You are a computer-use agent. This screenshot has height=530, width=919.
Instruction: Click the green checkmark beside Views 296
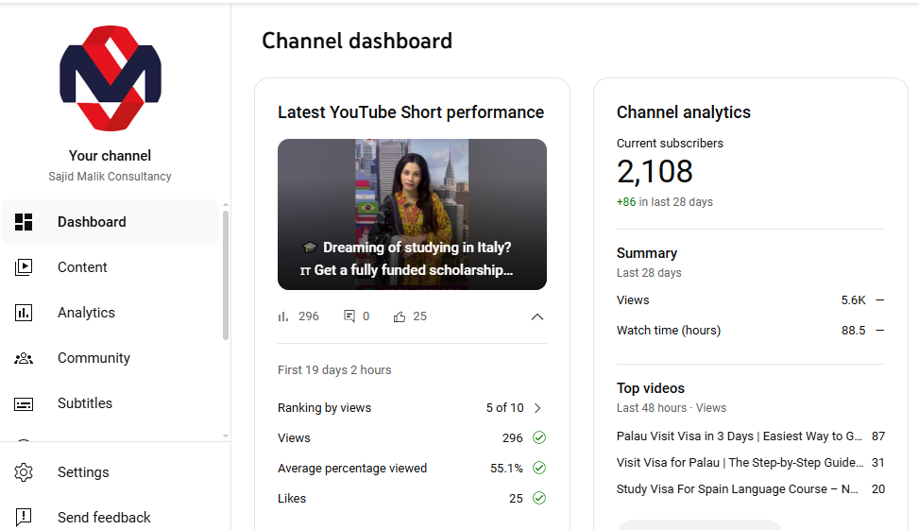[539, 438]
